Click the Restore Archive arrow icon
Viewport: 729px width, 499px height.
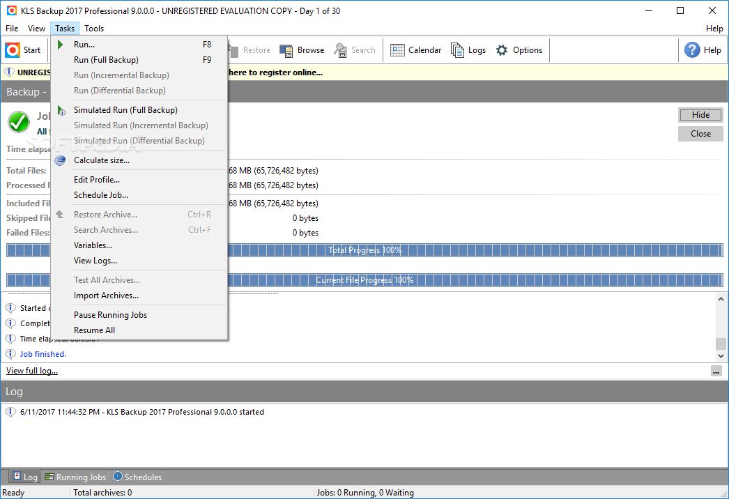click(x=59, y=215)
